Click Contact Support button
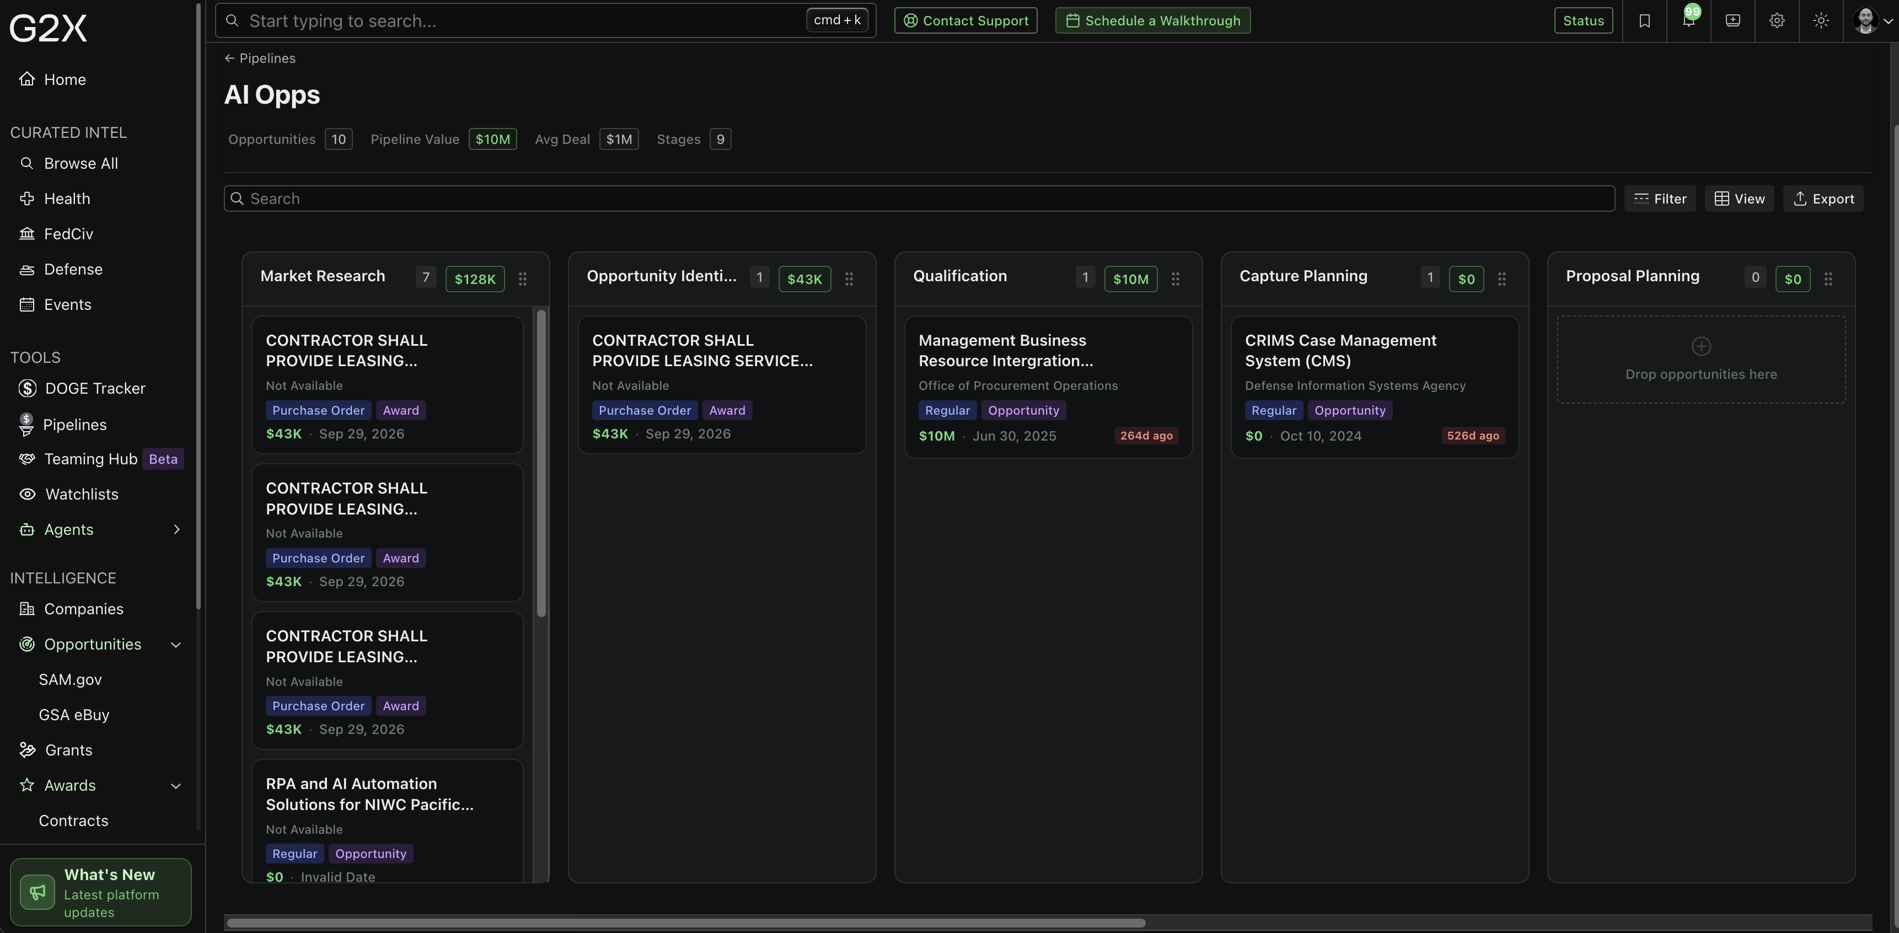Image resolution: width=1899 pixels, height=933 pixels. click(965, 20)
